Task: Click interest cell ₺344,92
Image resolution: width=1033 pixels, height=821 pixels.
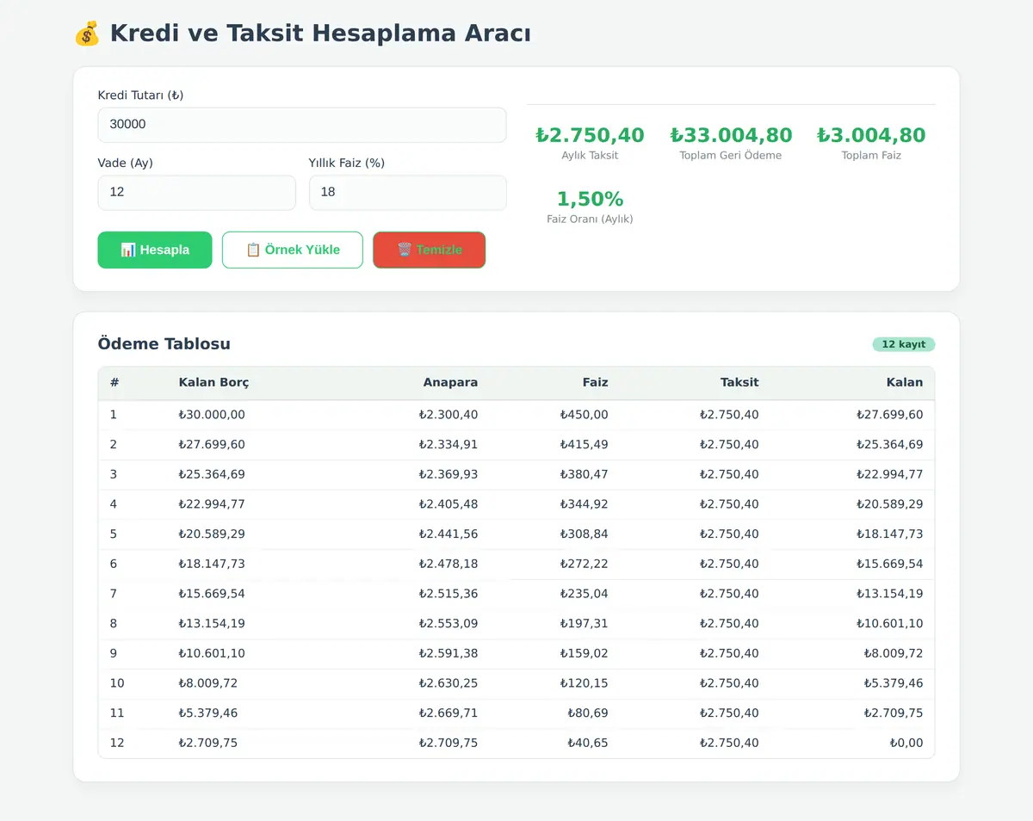Action: [585, 504]
